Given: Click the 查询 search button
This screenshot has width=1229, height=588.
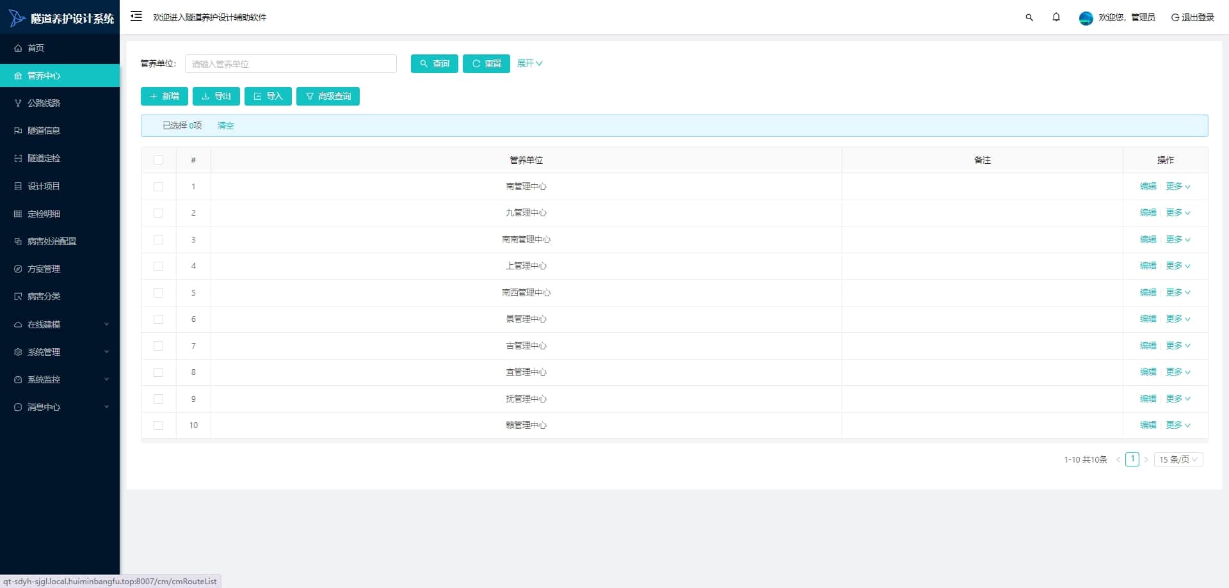Looking at the screenshot, I should click(435, 63).
